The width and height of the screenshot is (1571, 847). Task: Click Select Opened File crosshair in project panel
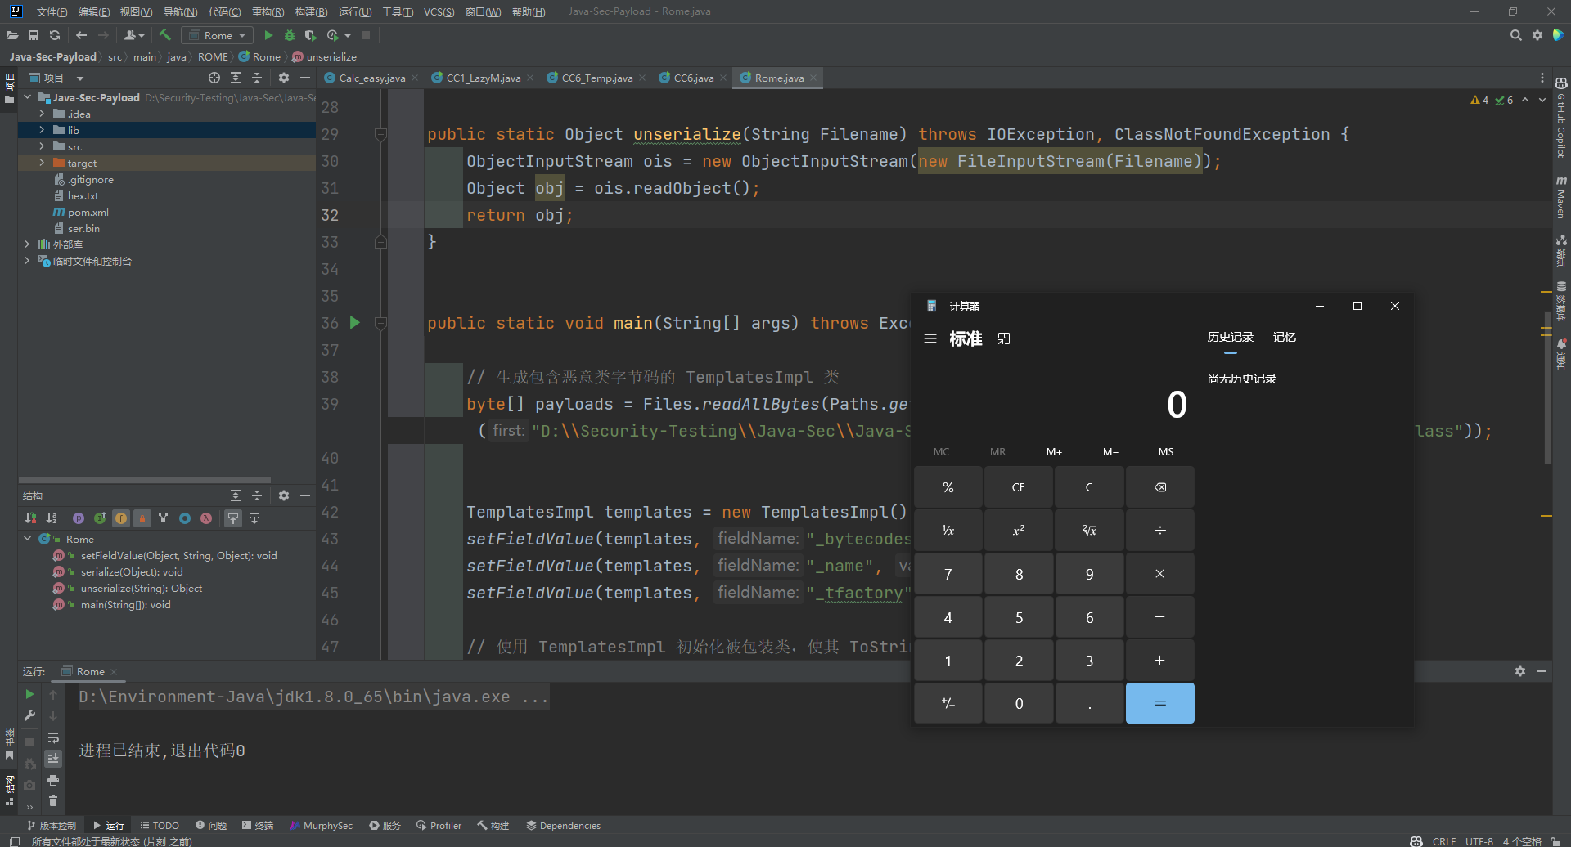pyautogui.click(x=214, y=78)
